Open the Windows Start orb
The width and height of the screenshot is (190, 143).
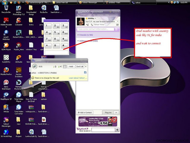click(5, 2)
